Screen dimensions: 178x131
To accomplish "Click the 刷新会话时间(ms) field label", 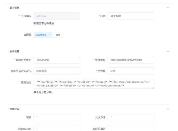I will (x=21, y=71).
